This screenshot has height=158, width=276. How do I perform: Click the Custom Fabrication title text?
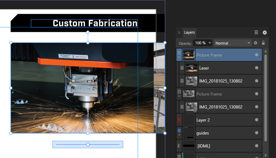pos(95,24)
